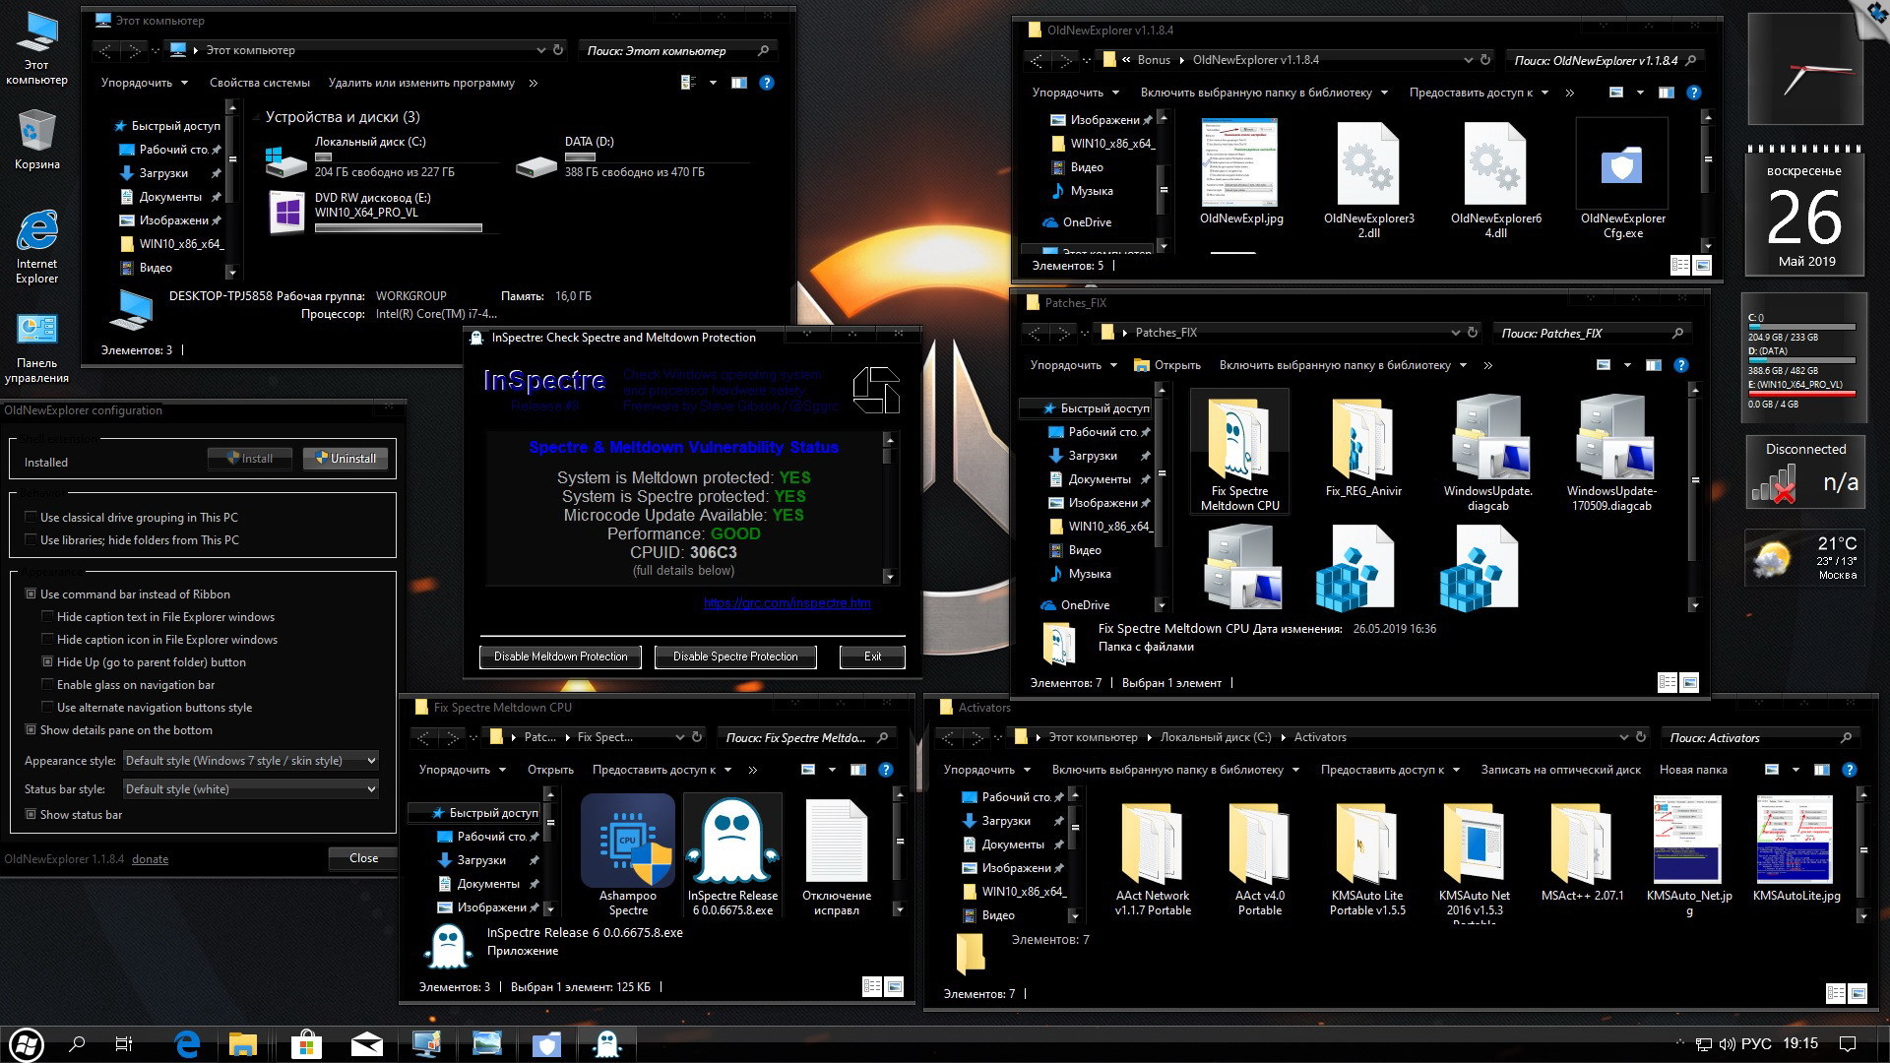Image resolution: width=1890 pixels, height=1063 pixels.
Task: Select AAct Network v1.1.7 Portable folder
Action: click(x=1152, y=859)
